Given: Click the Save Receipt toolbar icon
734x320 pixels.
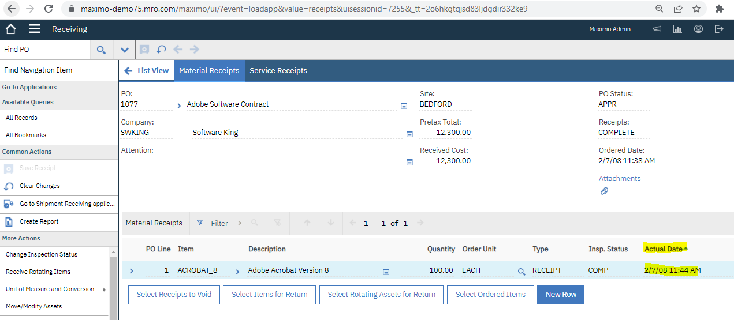Looking at the screenshot, I should (x=144, y=50).
